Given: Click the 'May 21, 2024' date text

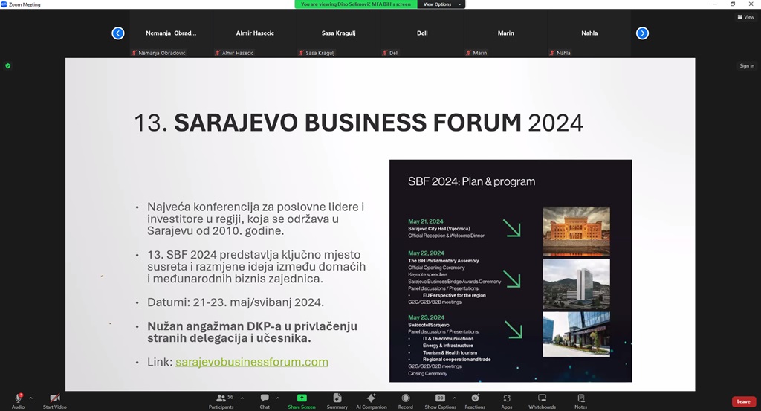Looking at the screenshot, I should 426,221.
